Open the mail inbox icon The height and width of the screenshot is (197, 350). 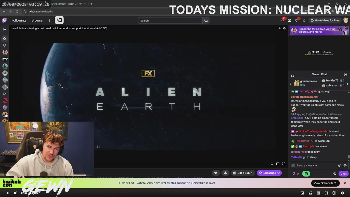click(x=289, y=20)
